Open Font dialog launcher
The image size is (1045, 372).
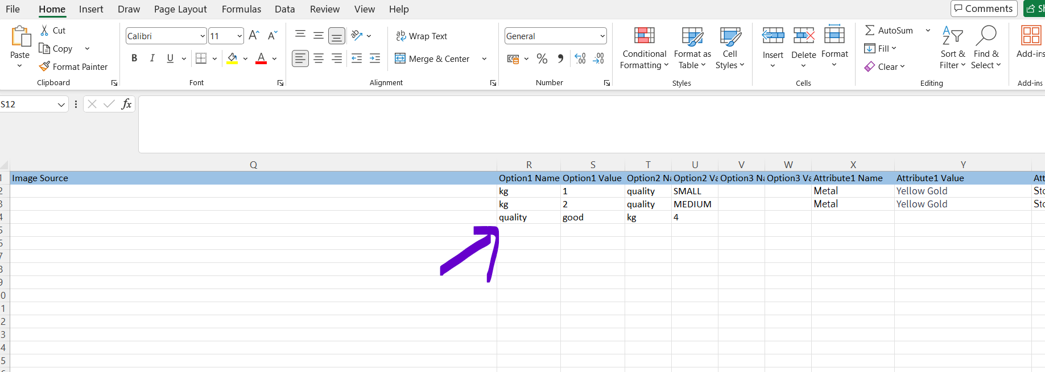[x=280, y=83]
